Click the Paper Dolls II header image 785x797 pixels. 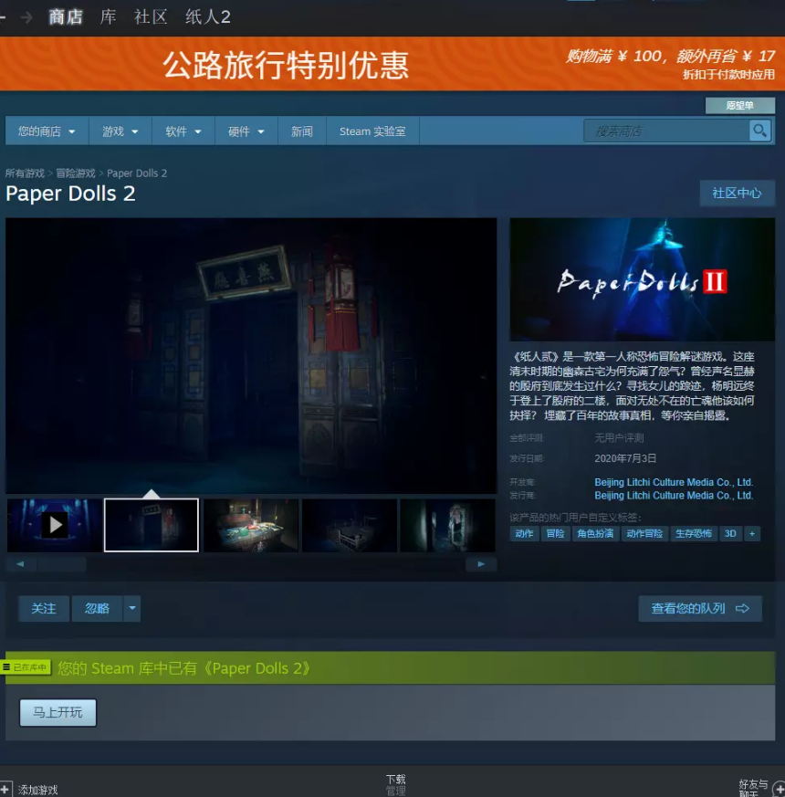point(643,279)
